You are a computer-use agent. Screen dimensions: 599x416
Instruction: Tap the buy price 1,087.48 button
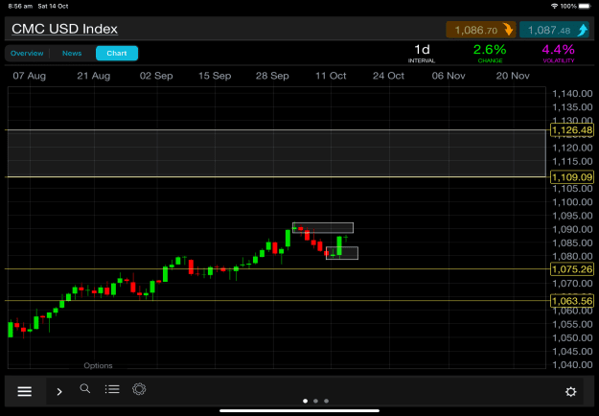click(x=554, y=30)
